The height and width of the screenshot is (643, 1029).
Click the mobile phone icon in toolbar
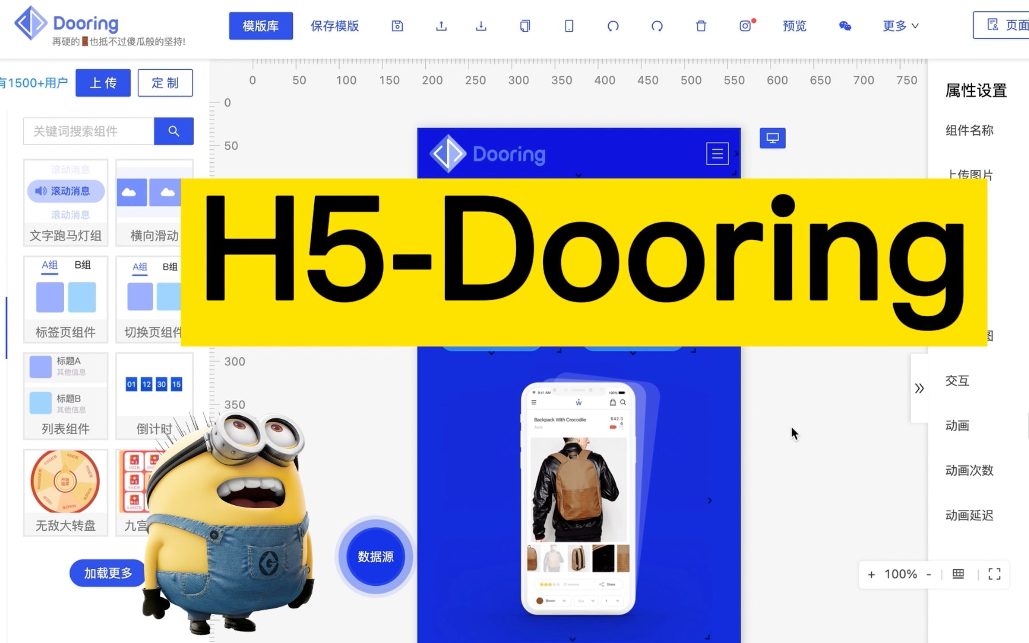tap(569, 26)
